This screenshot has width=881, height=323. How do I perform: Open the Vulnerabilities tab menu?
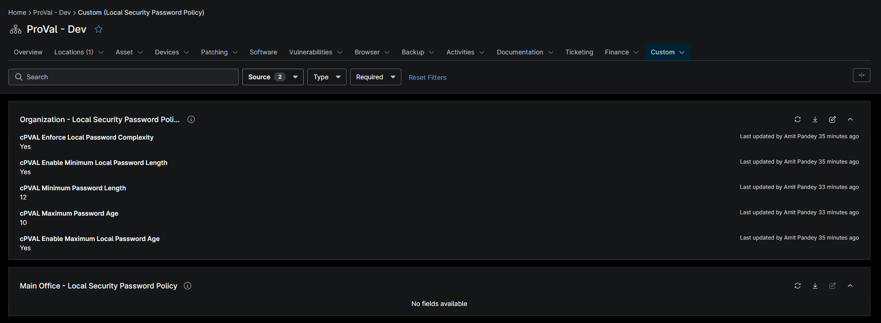[x=316, y=52]
